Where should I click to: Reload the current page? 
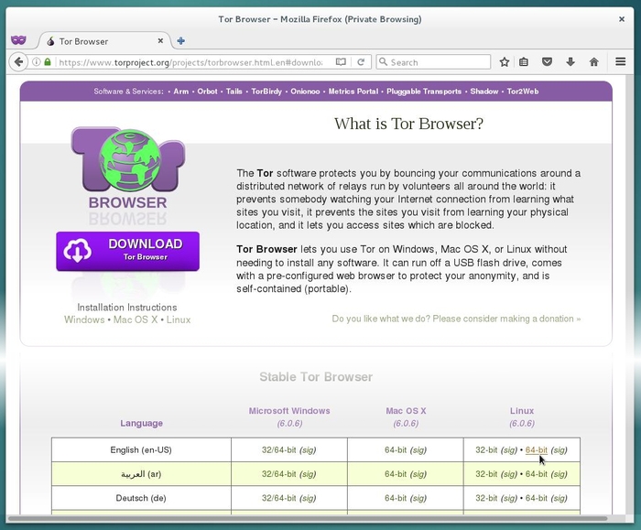[361, 62]
